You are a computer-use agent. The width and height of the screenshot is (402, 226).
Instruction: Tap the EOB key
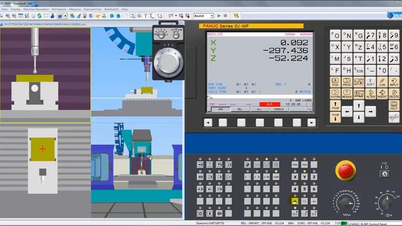tap(359, 70)
